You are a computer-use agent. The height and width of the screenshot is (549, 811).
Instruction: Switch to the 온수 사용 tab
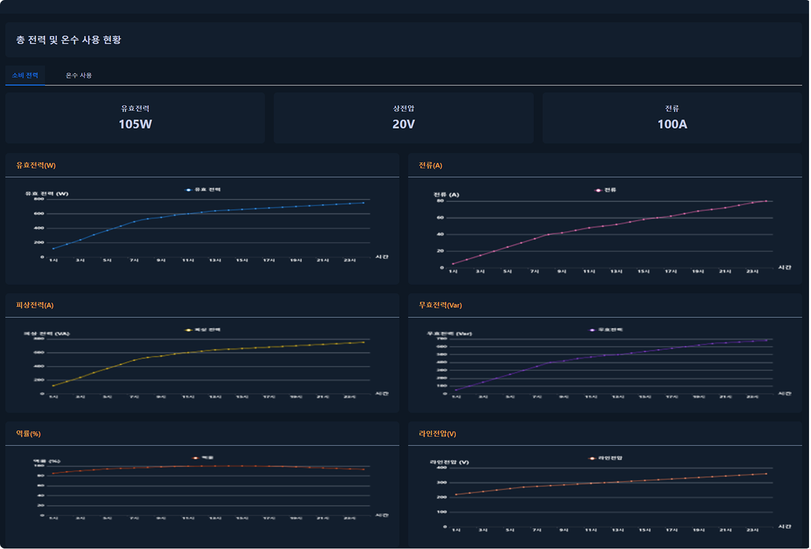pyautogui.click(x=79, y=75)
